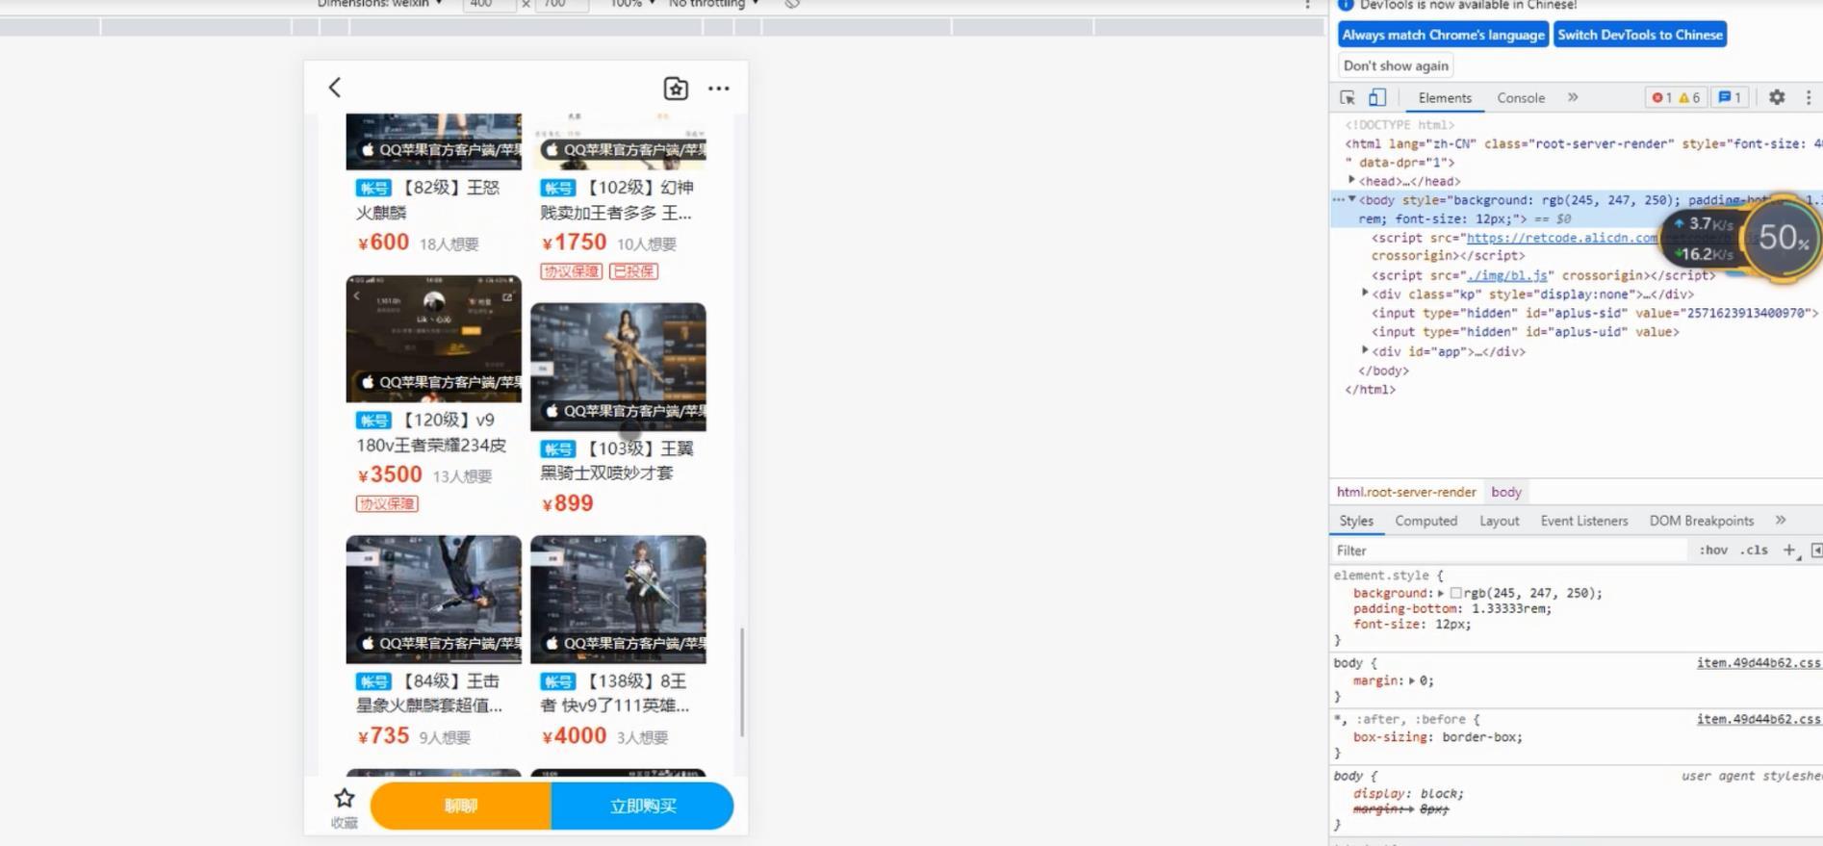Switch to the Console tab

(1521, 98)
